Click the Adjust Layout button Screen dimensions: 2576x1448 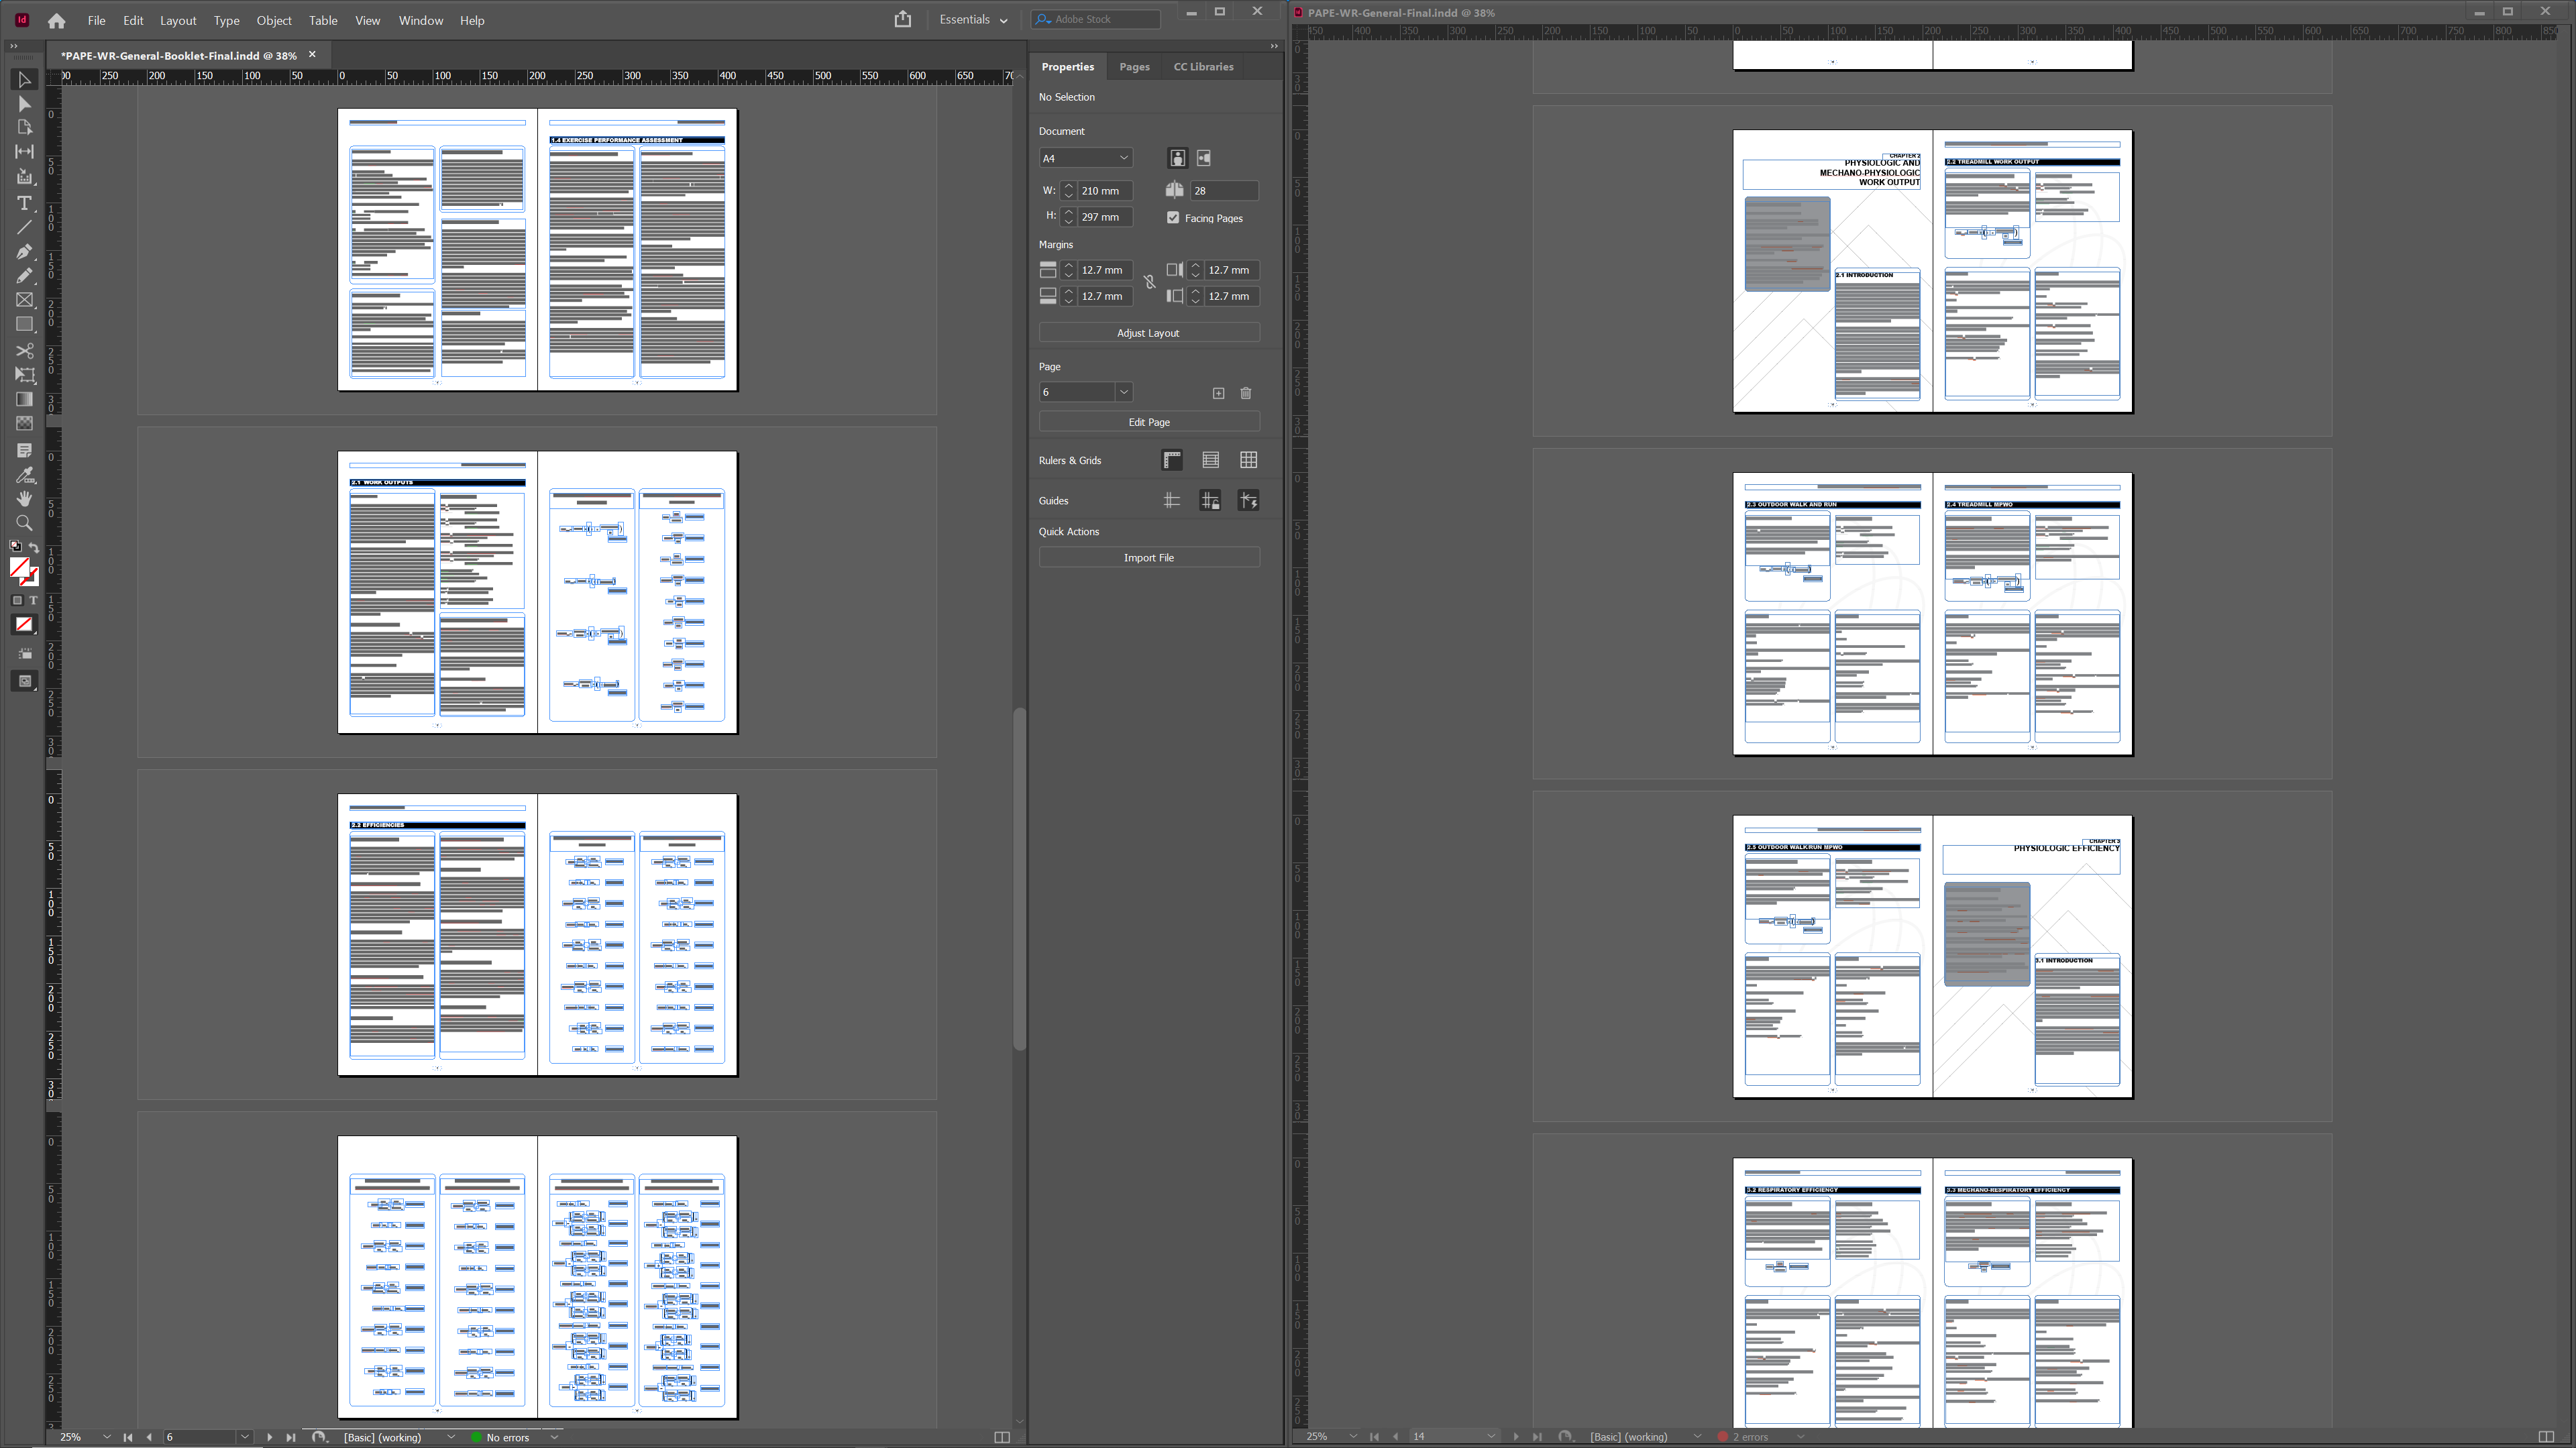tap(1149, 333)
